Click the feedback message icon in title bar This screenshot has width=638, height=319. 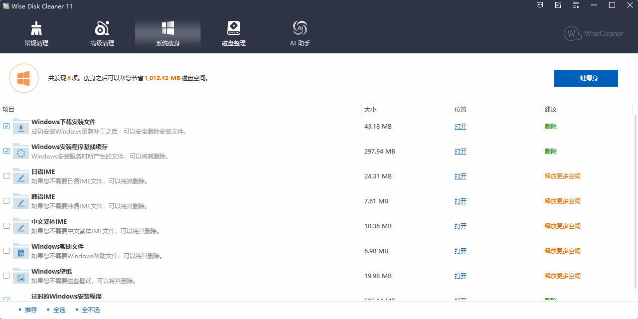[540, 5]
